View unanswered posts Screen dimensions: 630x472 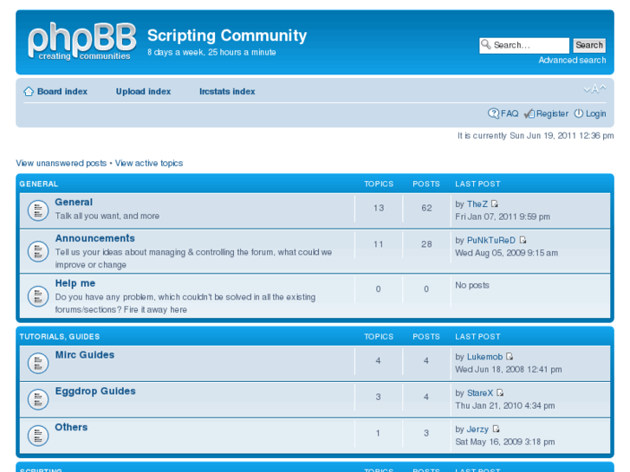tap(61, 163)
